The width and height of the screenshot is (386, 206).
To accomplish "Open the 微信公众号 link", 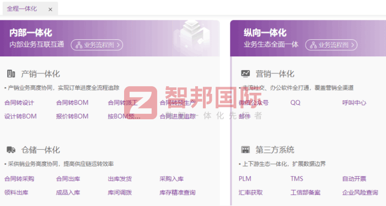I will (x=254, y=103).
